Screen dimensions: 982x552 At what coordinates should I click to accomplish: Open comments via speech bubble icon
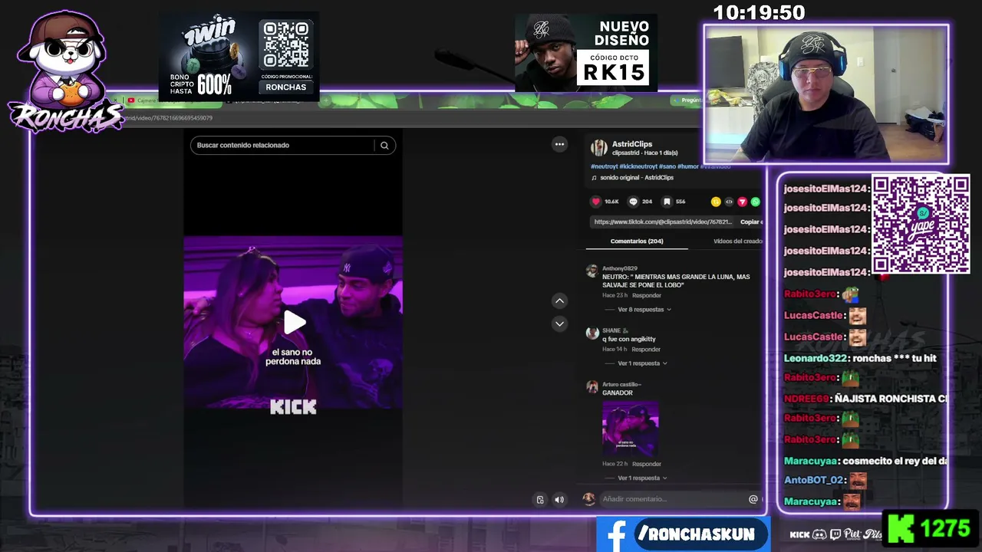coord(633,202)
